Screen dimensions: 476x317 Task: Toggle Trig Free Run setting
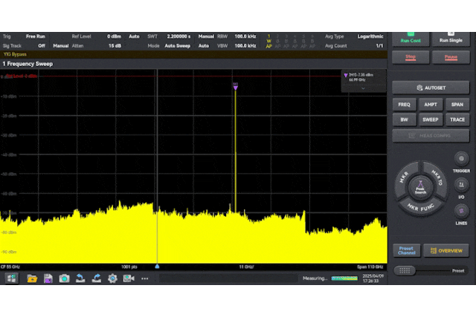tap(36, 36)
